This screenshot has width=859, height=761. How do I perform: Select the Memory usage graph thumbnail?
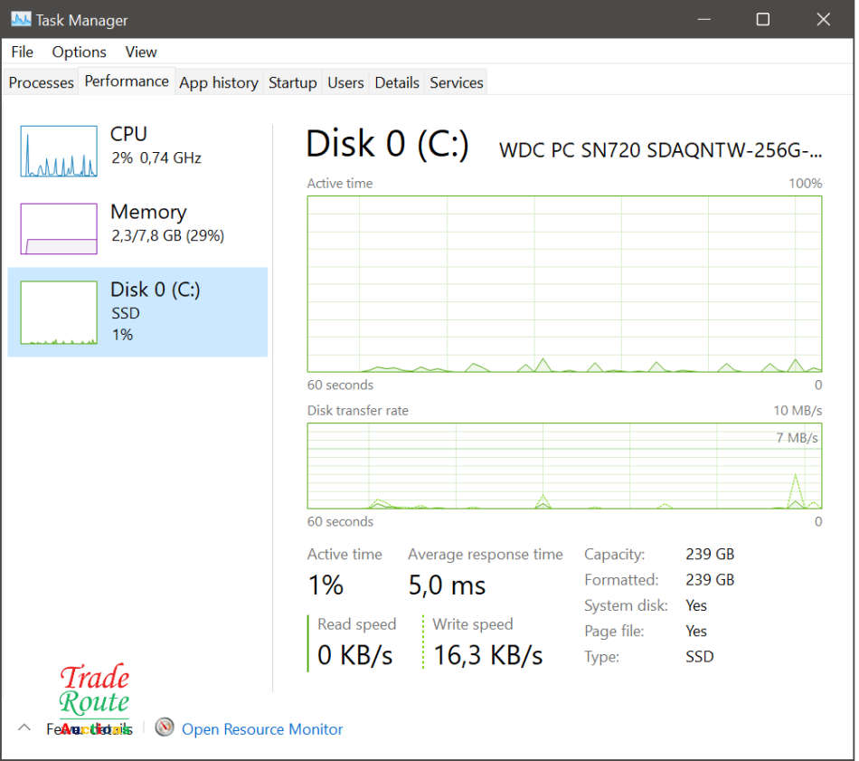[x=59, y=229]
